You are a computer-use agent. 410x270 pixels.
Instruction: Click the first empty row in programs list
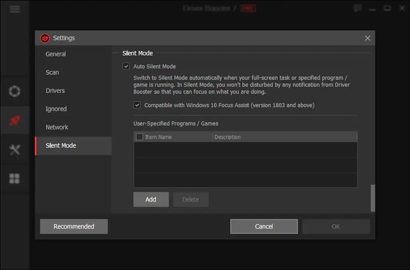click(245, 150)
